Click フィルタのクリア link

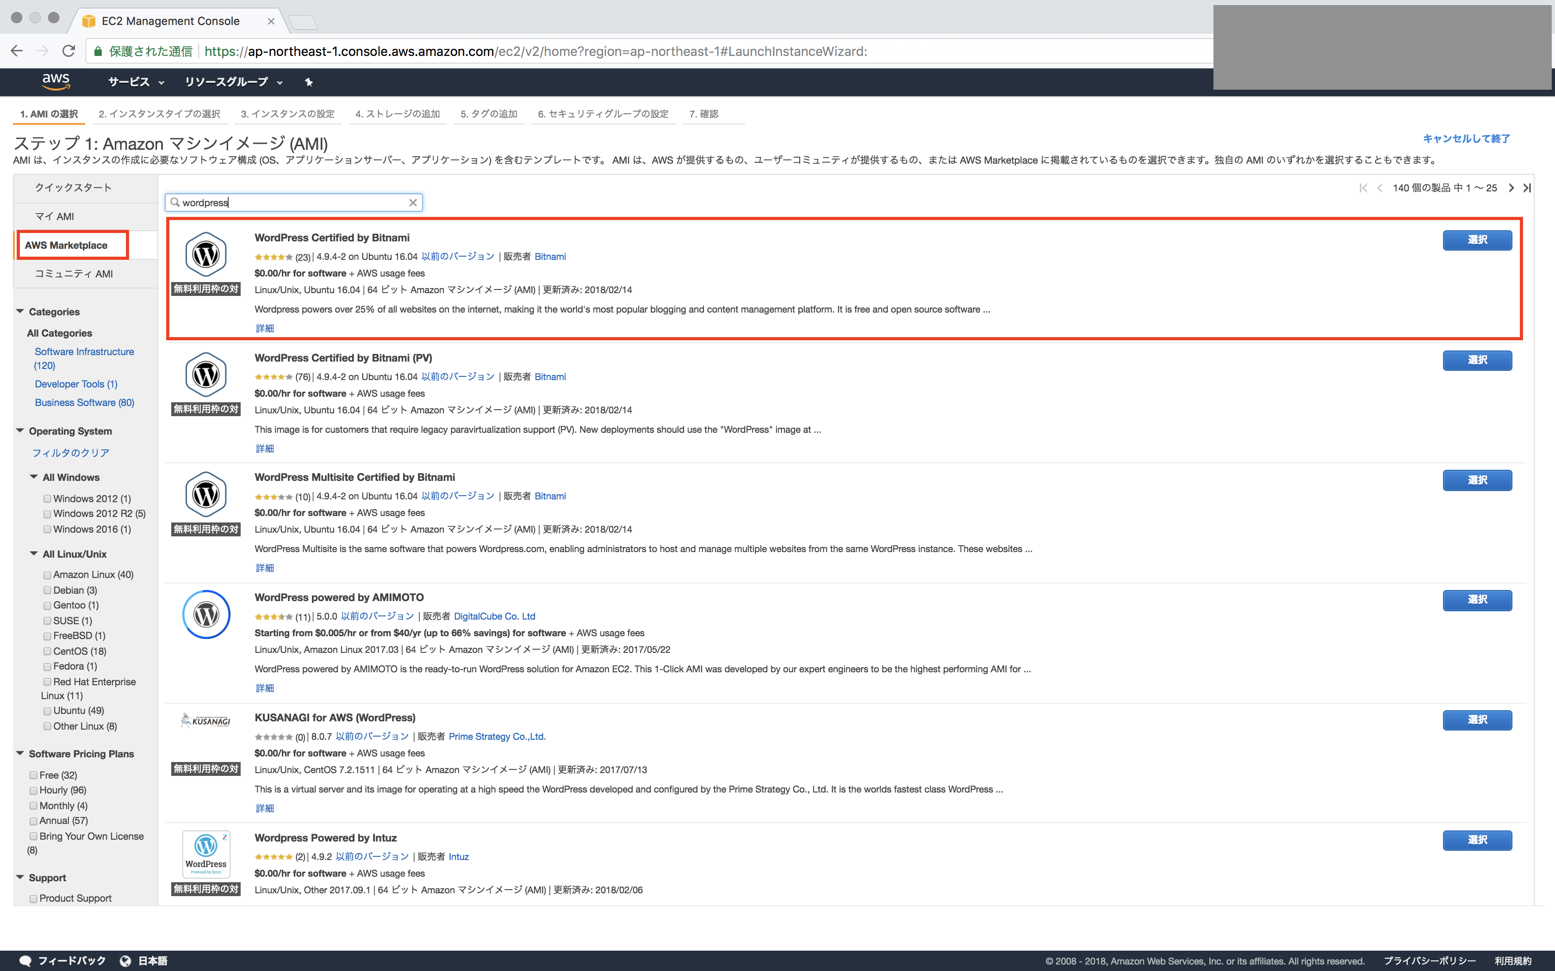pos(71,453)
